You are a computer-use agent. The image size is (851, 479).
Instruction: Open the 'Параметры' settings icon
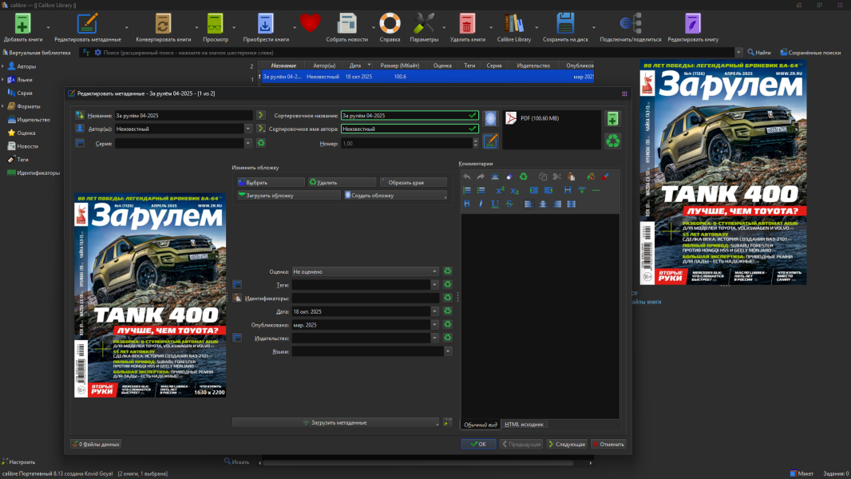tap(424, 22)
